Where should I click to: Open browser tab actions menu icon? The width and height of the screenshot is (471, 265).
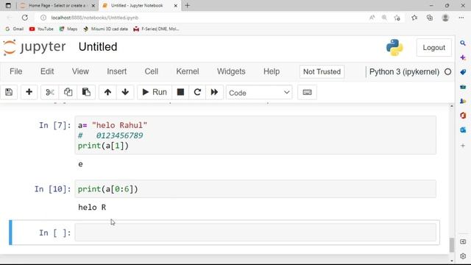[x=8, y=5]
